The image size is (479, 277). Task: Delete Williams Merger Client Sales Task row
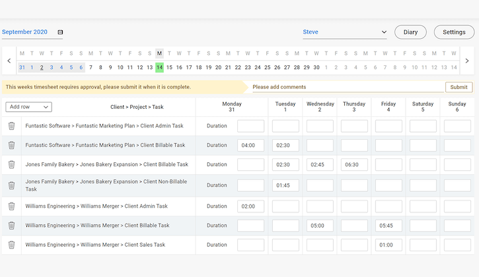[x=11, y=245]
